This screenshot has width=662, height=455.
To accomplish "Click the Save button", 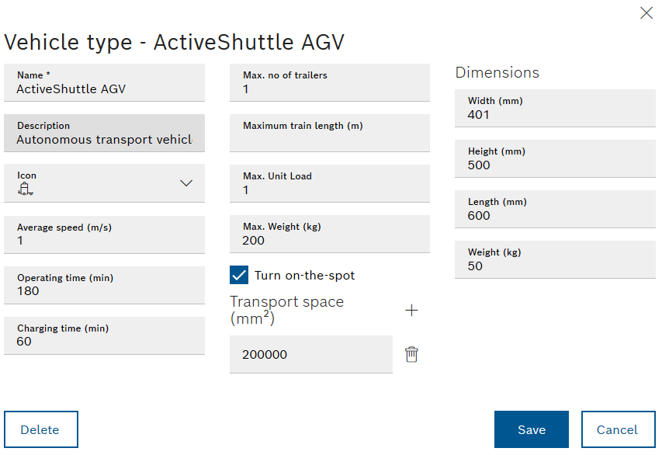I will click(x=531, y=429).
